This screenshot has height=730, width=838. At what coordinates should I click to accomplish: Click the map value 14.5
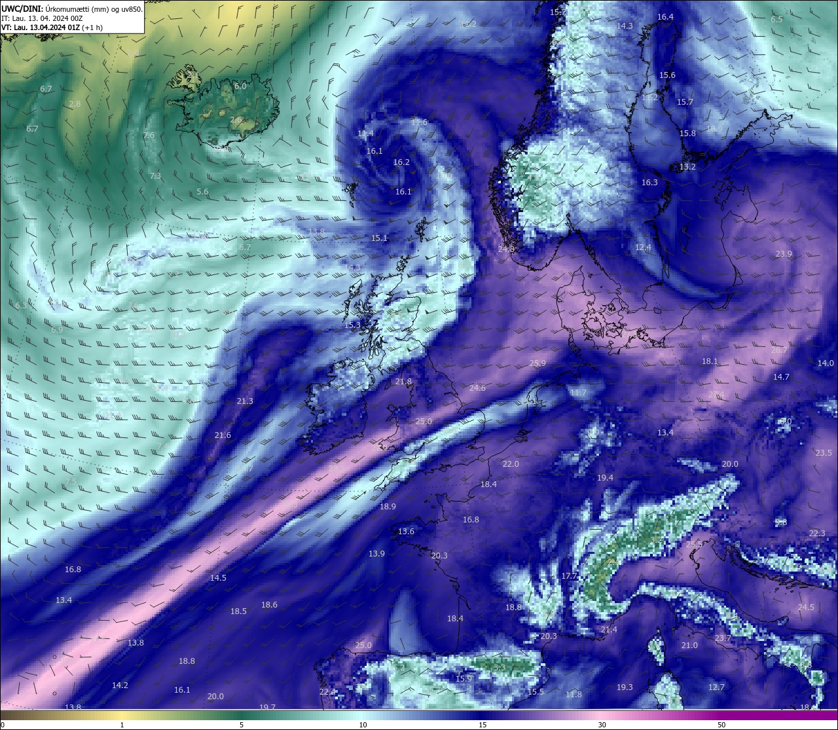coord(218,578)
